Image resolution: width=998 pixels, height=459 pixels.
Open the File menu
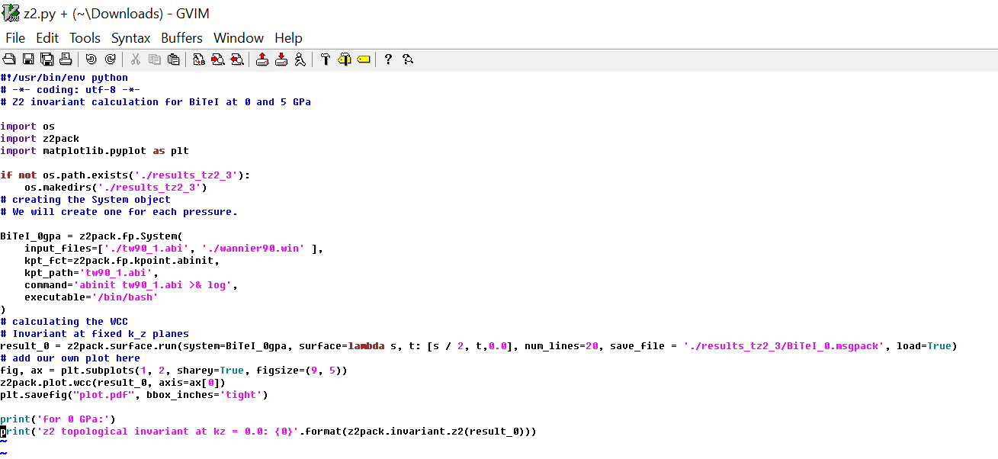tap(15, 38)
